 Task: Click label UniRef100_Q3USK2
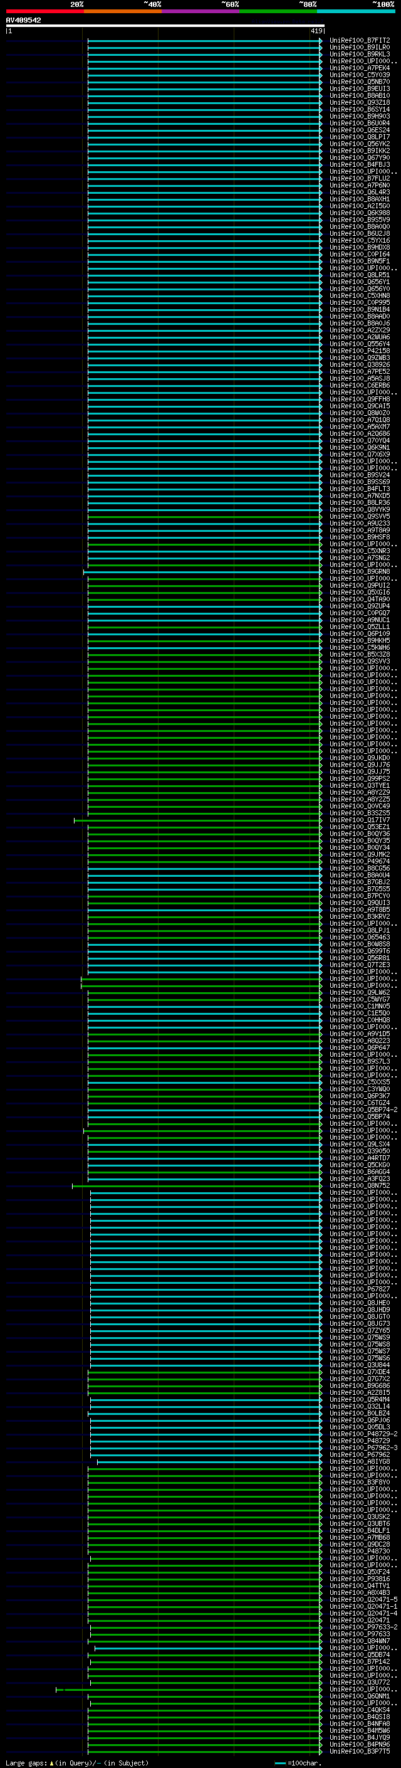[359, 1517]
